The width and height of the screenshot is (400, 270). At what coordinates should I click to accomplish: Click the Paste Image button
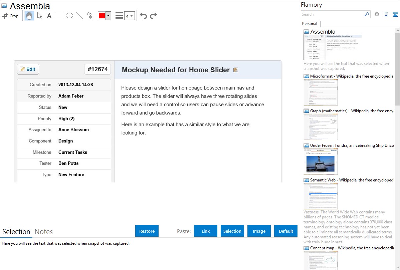click(259, 231)
